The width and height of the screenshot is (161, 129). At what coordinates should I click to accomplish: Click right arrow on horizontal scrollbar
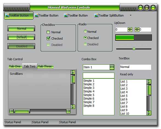pyautogui.click(x=68, y=111)
